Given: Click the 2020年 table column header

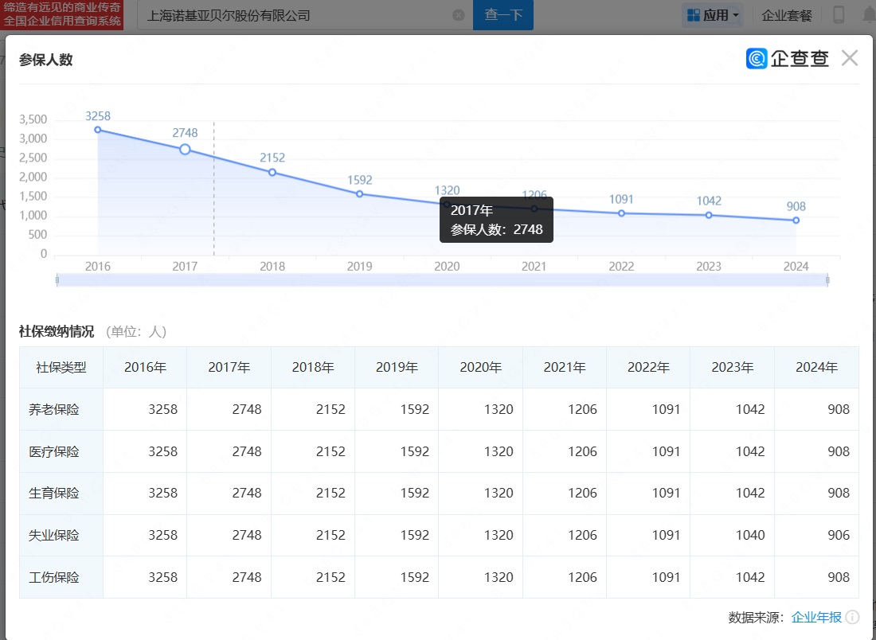Looking at the screenshot, I should 480,368.
